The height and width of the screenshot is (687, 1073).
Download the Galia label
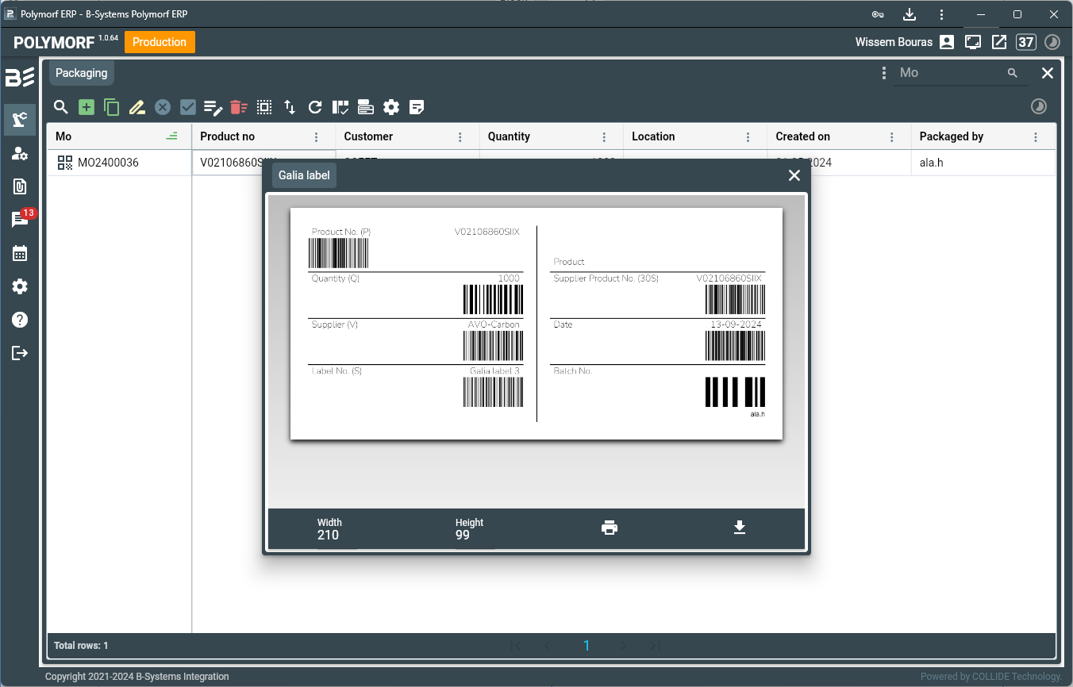pos(740,528)
